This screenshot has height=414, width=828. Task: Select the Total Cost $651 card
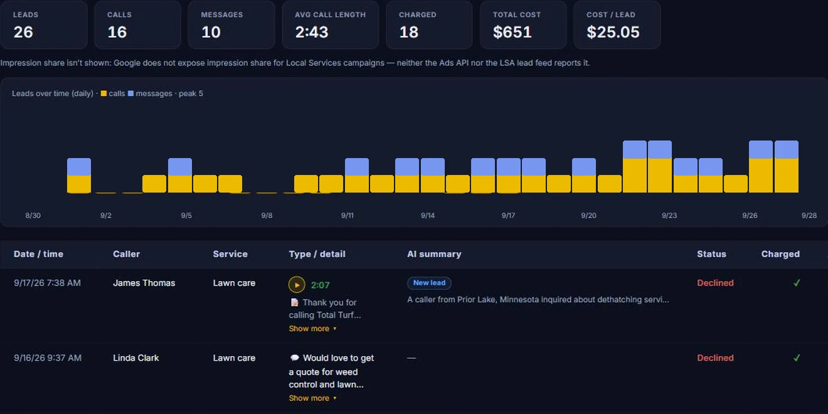point(523,25)
